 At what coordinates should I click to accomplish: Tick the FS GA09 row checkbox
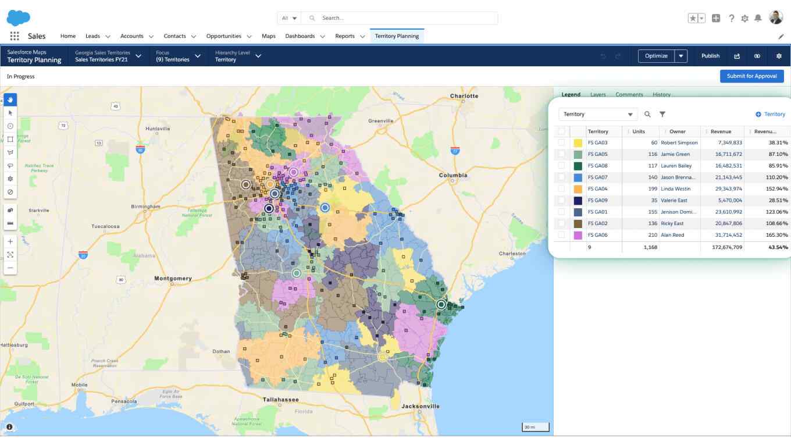[561, 200]
